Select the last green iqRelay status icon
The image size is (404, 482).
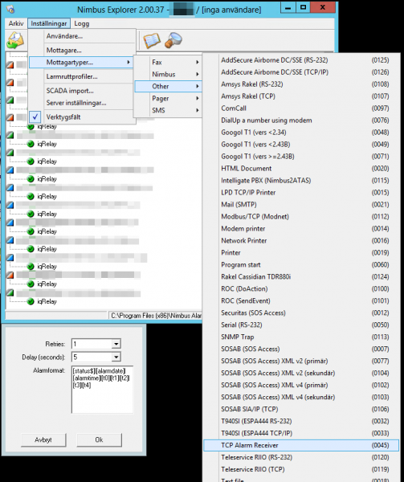[x=31, y=301]
